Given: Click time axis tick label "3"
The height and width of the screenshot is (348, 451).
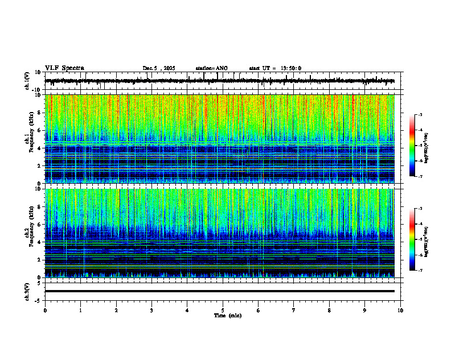Looking at the screenshot, I should click(151, 310).
